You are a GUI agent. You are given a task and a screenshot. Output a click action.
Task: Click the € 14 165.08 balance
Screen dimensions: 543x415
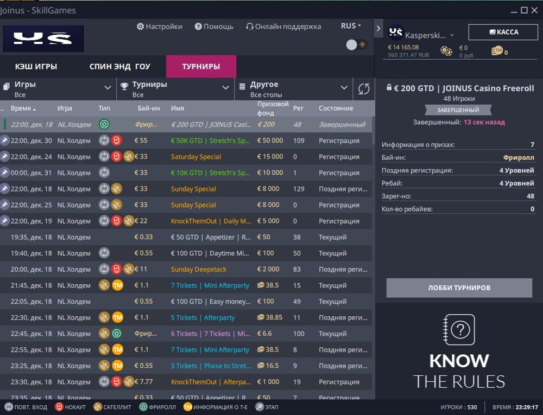coord(403,47)
